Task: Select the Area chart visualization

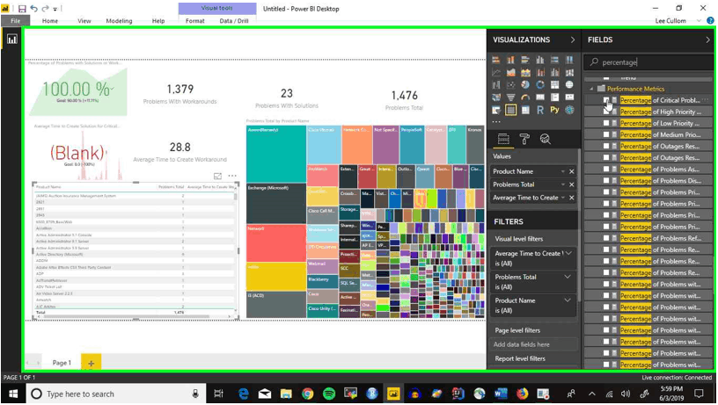Action: 510,72
